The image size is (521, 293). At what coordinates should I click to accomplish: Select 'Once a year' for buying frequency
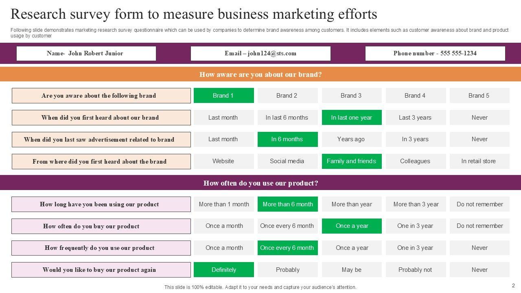(x=351, y=226)
